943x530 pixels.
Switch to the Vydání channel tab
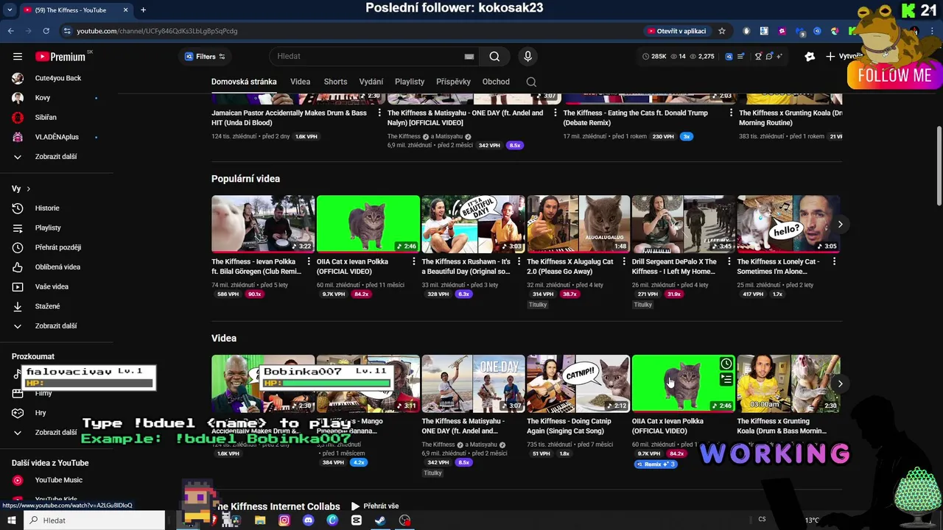pos(371,82)
